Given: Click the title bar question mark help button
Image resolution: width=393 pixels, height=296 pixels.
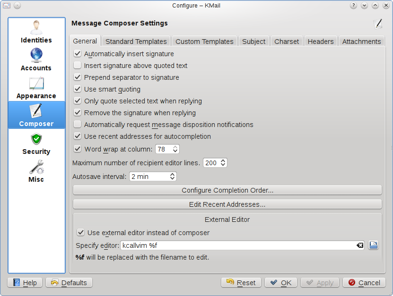Looking at the screenshot, I should (353, 6).
